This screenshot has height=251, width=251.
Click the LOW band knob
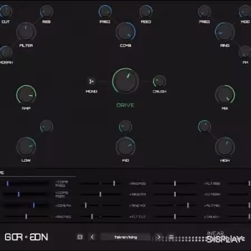(26, 147)
